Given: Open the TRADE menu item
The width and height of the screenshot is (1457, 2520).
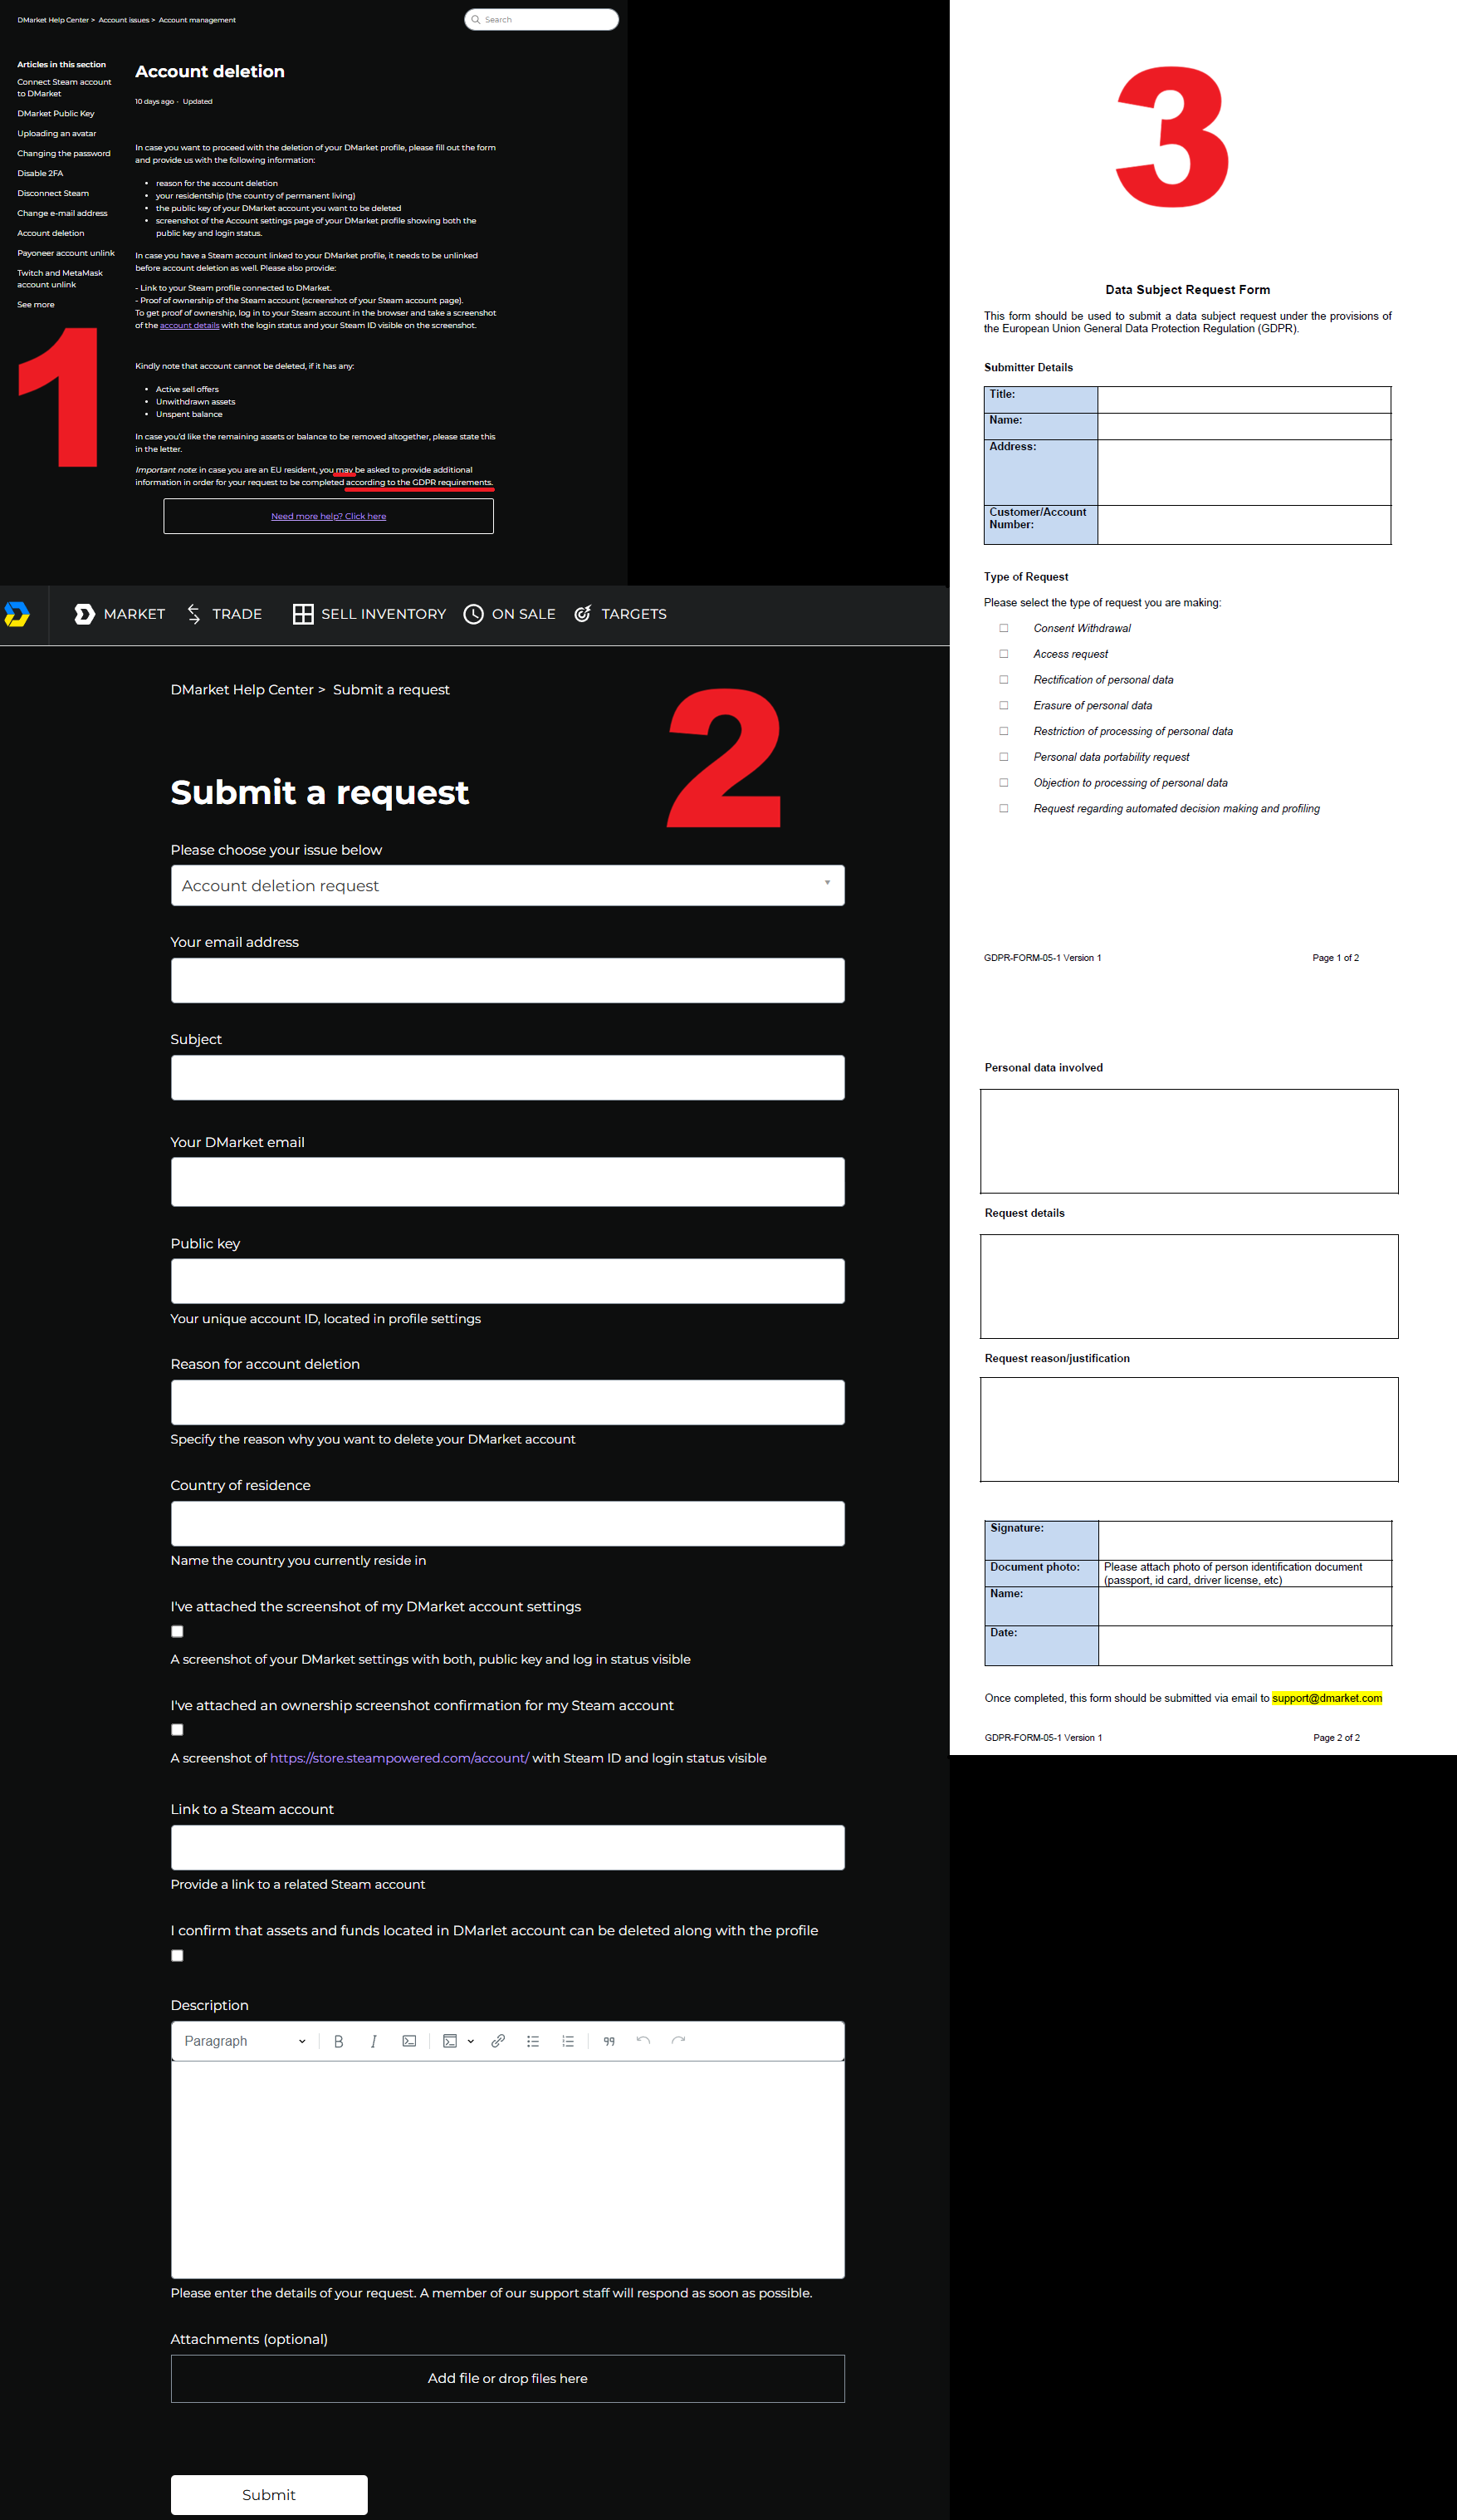Looking at the screenshot, I should coord(237,614).
